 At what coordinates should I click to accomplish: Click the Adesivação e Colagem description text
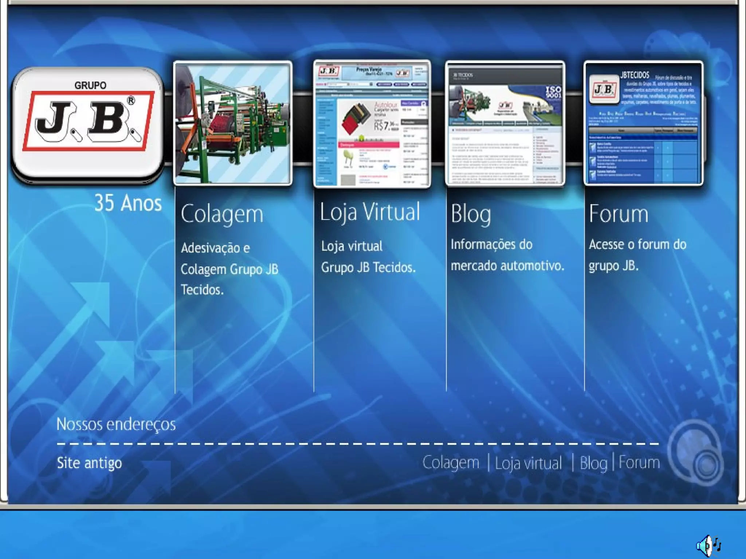click(x=229, y=269)
